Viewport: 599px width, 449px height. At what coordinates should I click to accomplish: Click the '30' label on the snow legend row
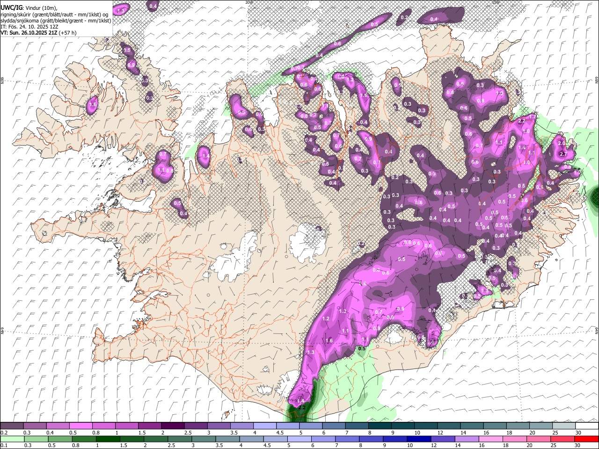pos(578,433)
